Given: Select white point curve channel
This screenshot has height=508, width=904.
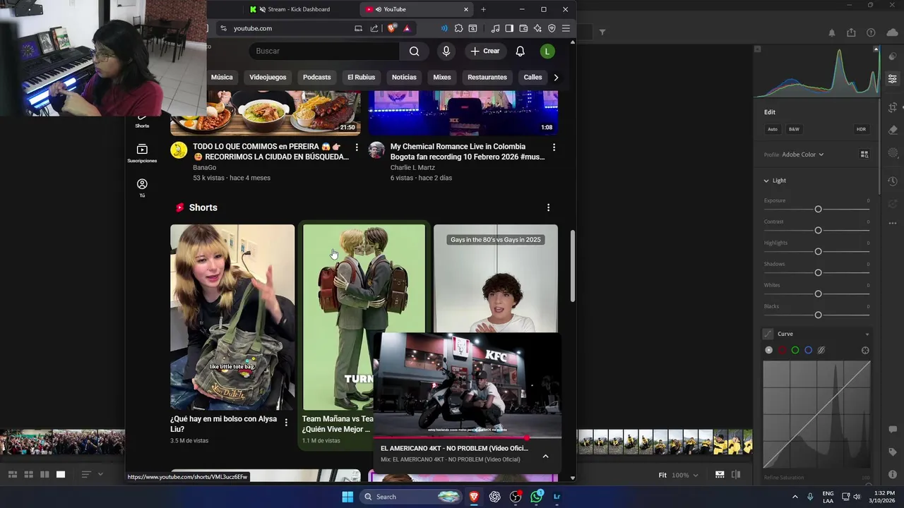Looking at the screenshot, I should click(x=769, y=350).
